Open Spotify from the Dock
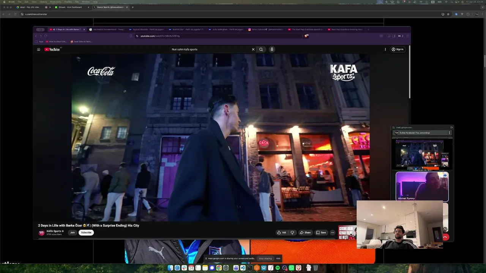Screen dimensions: 486x273 (x=278, y=268)
